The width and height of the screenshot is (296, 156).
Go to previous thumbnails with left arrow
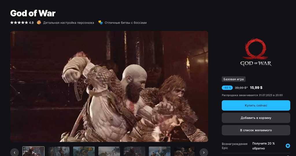(14, 153)
